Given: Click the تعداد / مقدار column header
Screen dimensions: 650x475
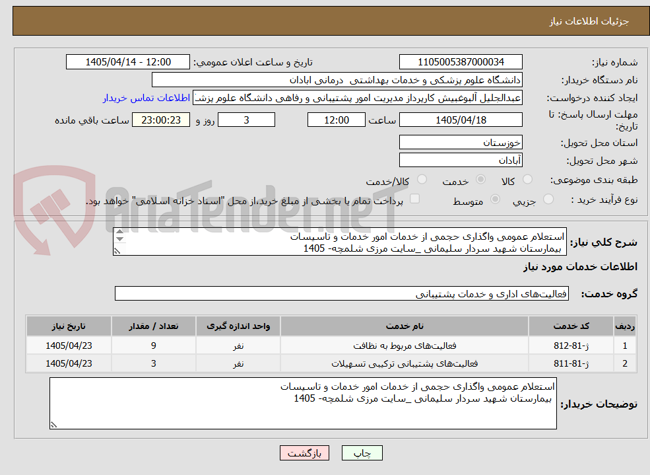Looking at the screenshot, I should coord(153,326).
